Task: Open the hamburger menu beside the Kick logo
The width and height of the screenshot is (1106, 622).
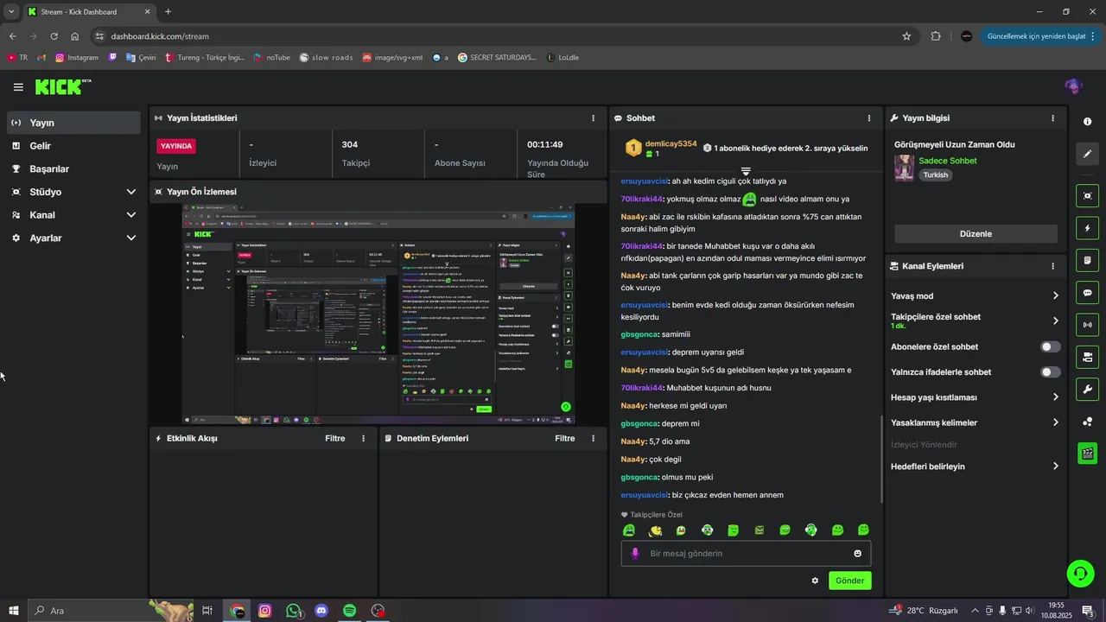Action: (18, 87)
